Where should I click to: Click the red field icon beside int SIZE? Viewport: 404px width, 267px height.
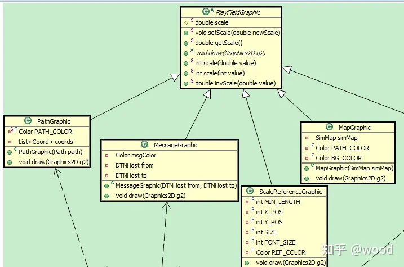point(247,233)
